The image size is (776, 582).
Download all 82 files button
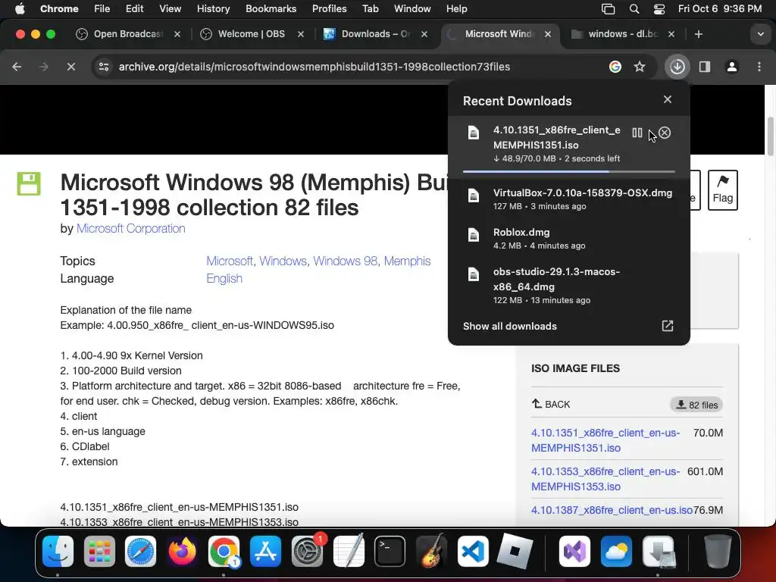click(696, 405)
